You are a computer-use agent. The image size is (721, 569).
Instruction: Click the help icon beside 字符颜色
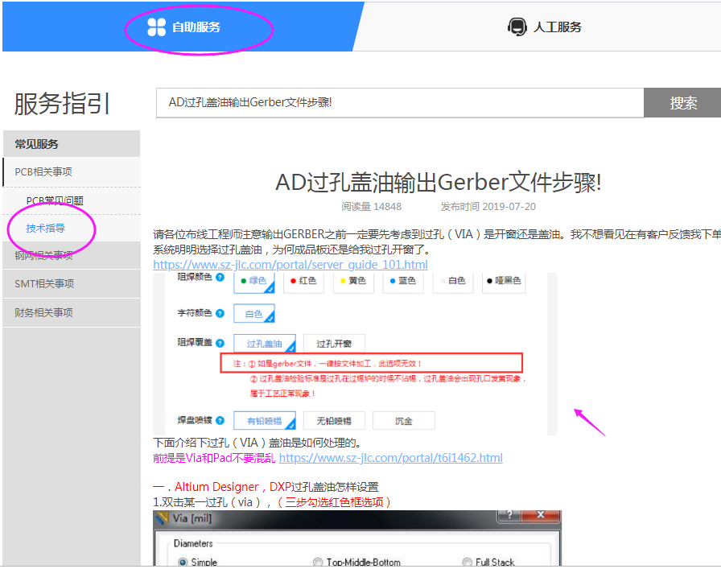(x=220, y=313)
